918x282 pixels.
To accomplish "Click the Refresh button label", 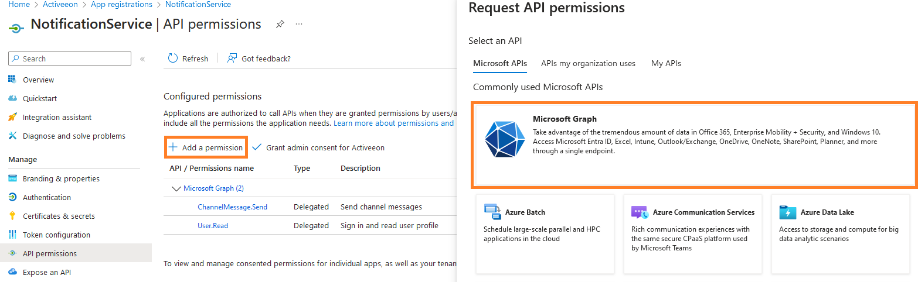I will 195,59.
